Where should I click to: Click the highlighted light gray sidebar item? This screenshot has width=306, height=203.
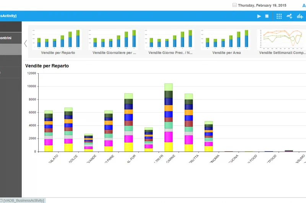pos(11,50)
